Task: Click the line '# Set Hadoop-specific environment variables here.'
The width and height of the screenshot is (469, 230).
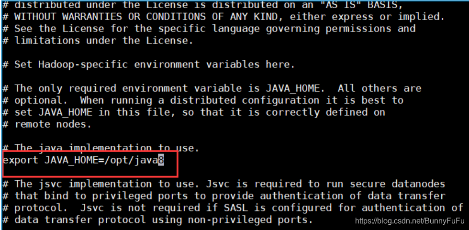Action: click(149, 64)
